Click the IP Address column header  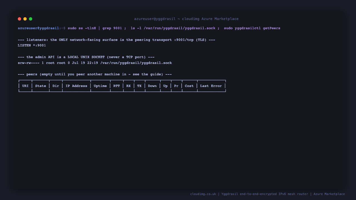point(76,86)
